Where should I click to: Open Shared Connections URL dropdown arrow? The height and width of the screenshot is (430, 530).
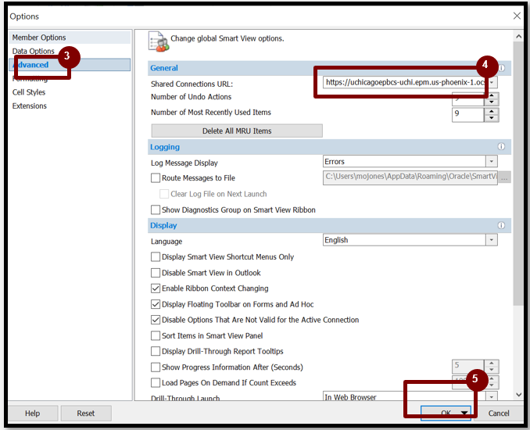(x=492, y=82)
